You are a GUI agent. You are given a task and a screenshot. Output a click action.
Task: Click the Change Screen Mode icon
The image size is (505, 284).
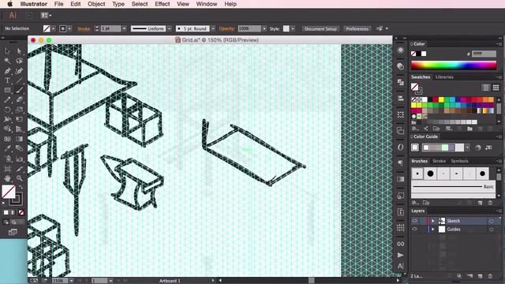pyautogui.click(x=13, y=232)
